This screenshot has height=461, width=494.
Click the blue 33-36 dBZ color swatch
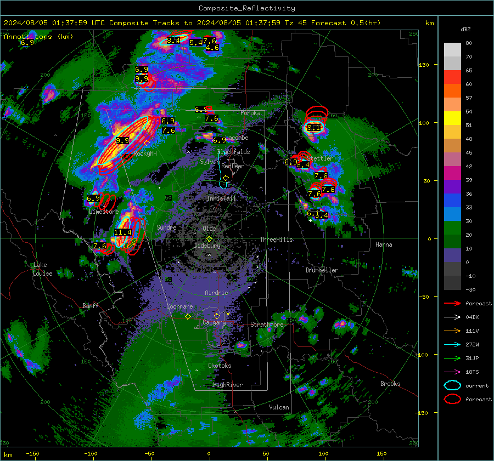(x=452, y=201)
